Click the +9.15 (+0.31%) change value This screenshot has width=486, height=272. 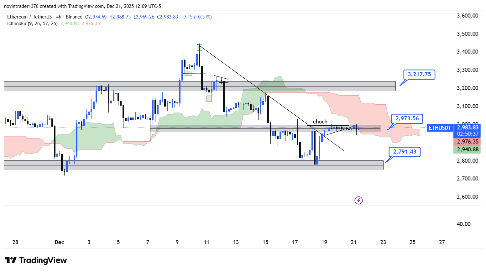click(196, 17)
